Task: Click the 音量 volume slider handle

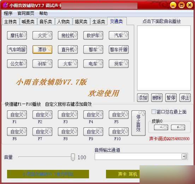Action: pos(73,157)
